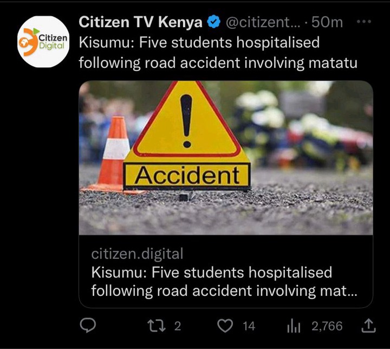The height and width of the screenshot is (349, 390).
Task: Open the three-dot more options menu
Action: [364, 22]
